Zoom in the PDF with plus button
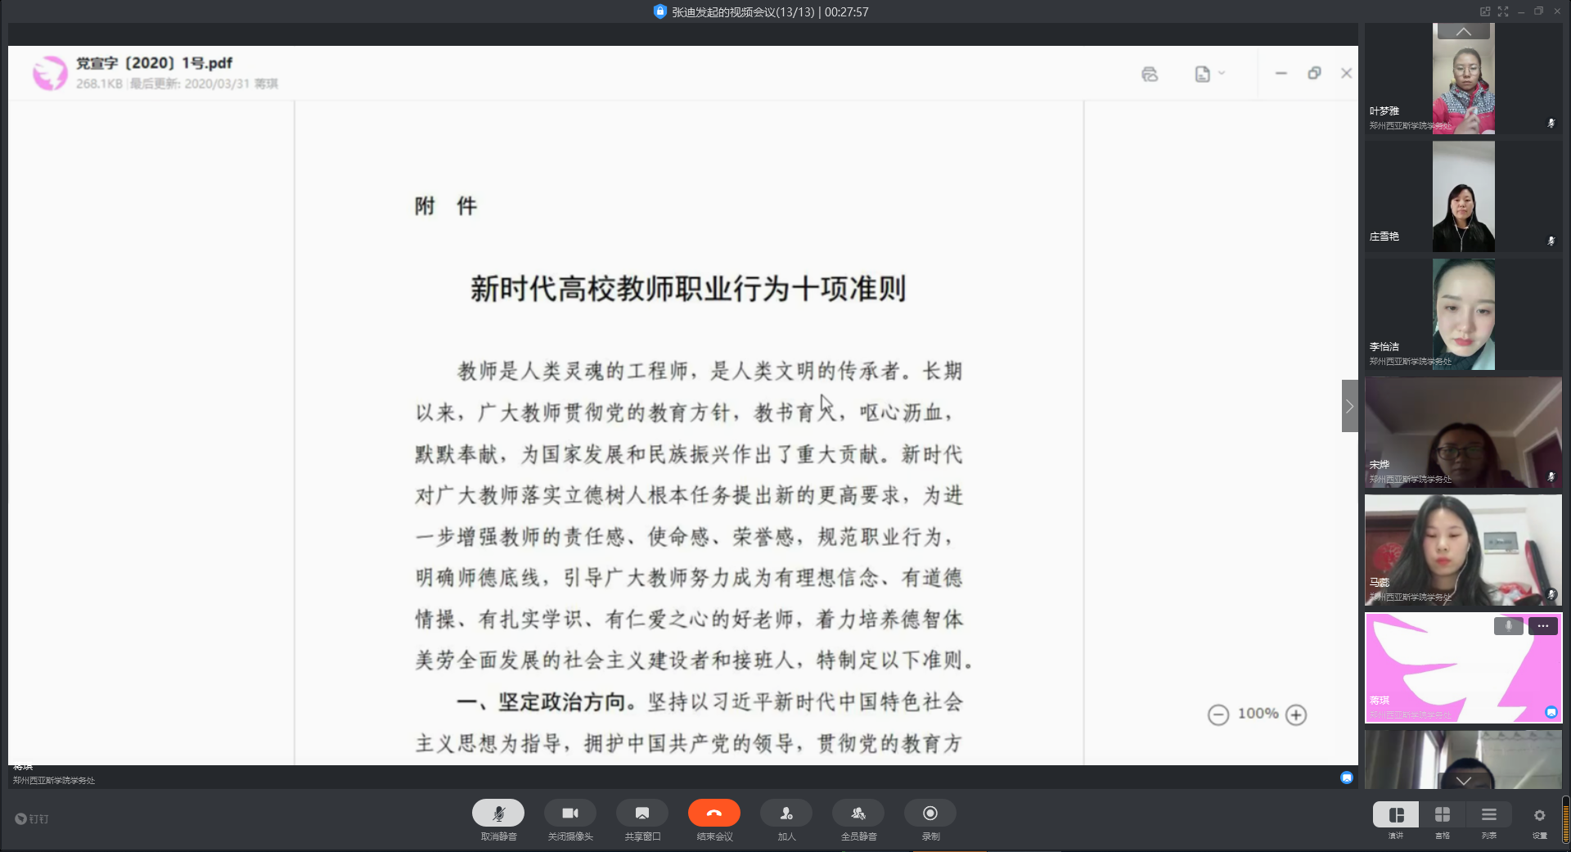Screen dimensions: 1571x852 pyautogui.click(x=1296, y=715)
